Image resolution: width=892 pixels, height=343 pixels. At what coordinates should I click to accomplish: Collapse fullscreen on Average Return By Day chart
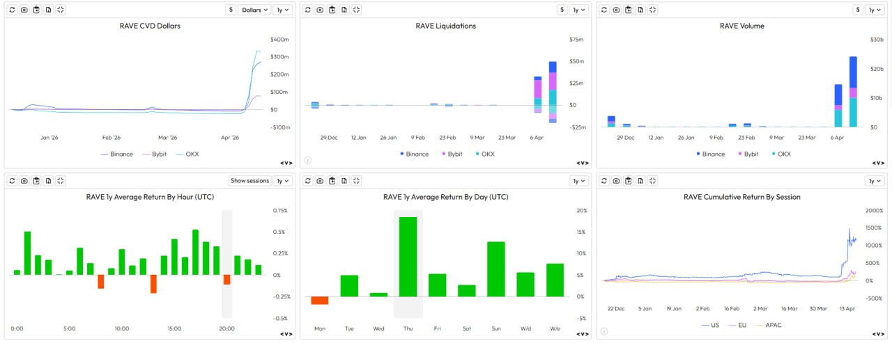pyautogui.click(x=356, y=181)
